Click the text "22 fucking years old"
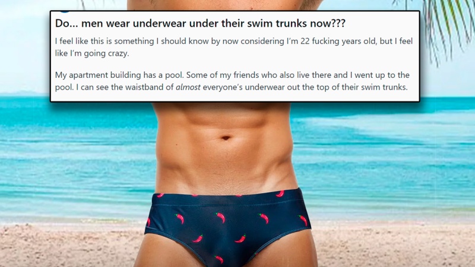This screenshot has width=475, height=267. coord(338,41)
